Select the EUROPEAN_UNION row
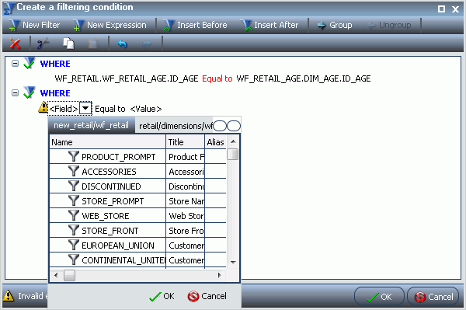This screenshot has width=466, height=310. point(138,246)
